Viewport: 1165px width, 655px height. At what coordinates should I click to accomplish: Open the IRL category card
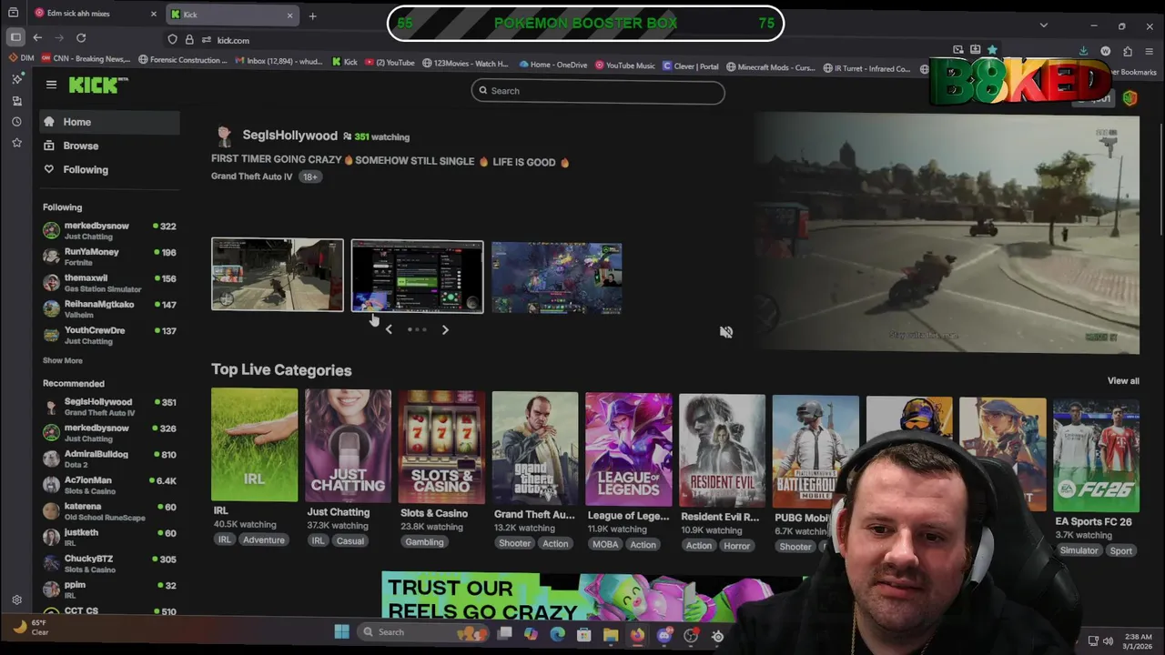click(x=254, y=445)
